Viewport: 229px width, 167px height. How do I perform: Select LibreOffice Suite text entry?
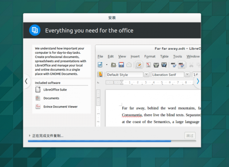coord(55,90)
